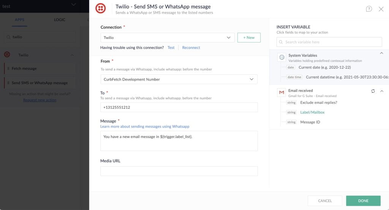Click the Twilio app icon in sidebar
Image resolution: width=389 pixels, height=210 pixels.
pyautogui.click(x=7, y=54)
